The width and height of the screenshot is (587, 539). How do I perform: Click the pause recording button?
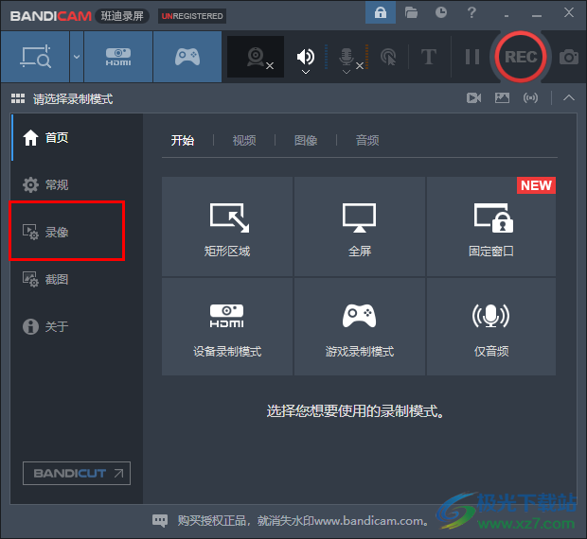(472, 57)
